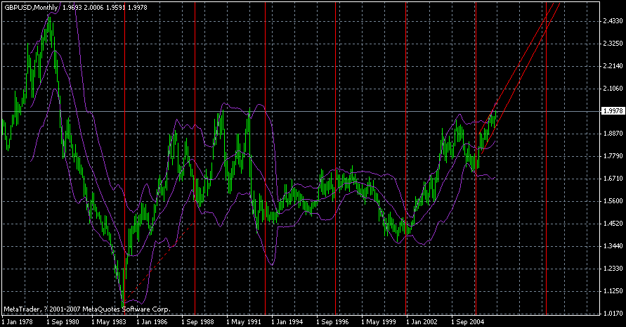Click the 1 May 1983 date label

click(108, 321)
